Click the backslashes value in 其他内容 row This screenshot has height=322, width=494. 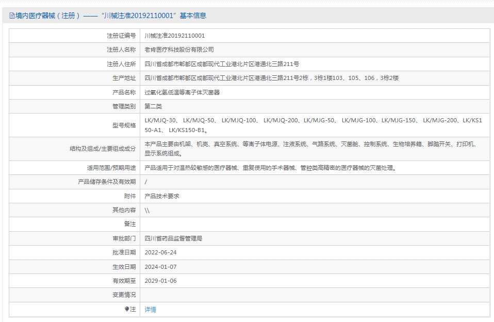(x=147, y=211)
